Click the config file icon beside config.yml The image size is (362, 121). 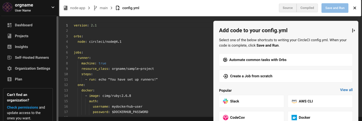(x=118, y=8)
